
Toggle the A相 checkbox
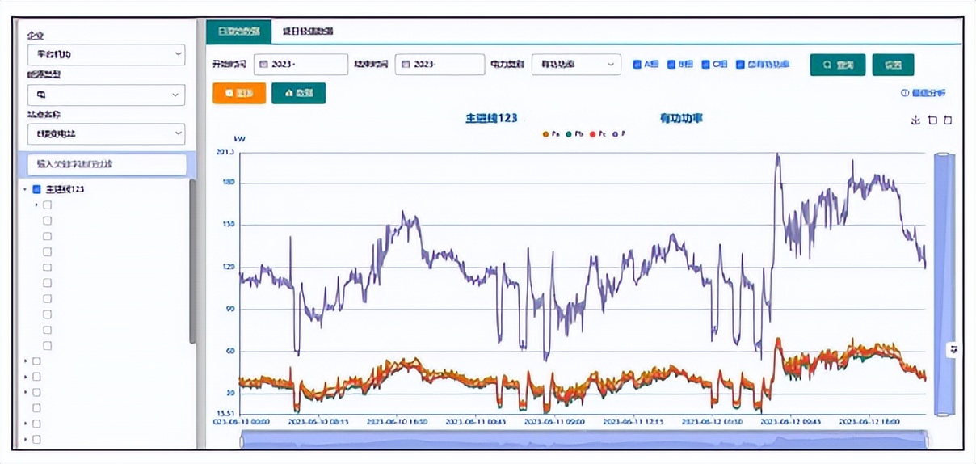[x=637, y=65]
